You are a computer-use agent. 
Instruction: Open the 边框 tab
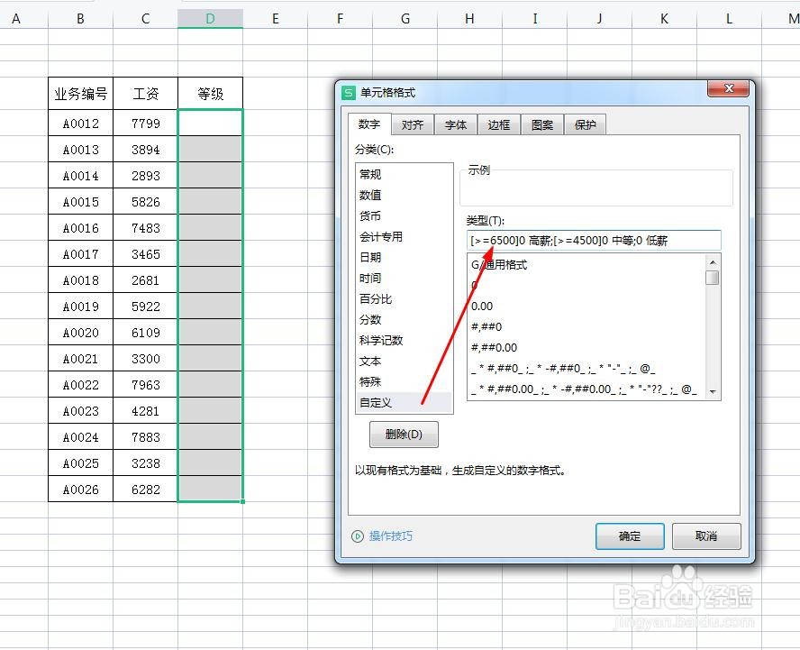[499, 124]
